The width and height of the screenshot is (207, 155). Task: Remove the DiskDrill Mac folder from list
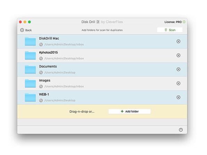point(179,41)
